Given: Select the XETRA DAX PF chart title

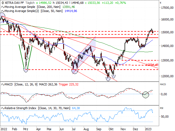Looking at the screenshot, I should click(14, 3).
